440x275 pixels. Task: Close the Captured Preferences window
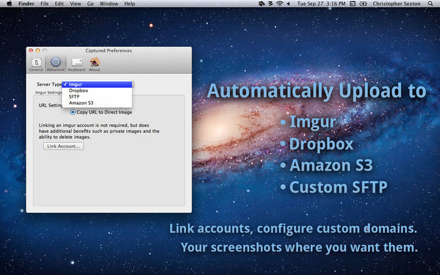coord(31,51)
